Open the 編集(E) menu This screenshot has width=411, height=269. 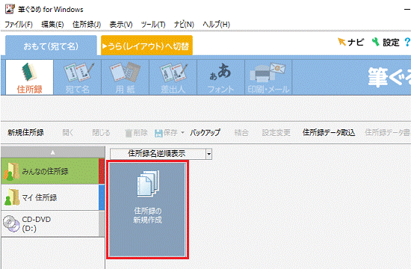click(x=52, y=25)
